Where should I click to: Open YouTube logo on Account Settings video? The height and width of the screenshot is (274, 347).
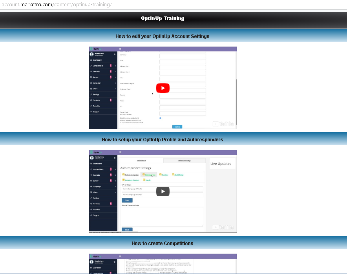point(223,124)
